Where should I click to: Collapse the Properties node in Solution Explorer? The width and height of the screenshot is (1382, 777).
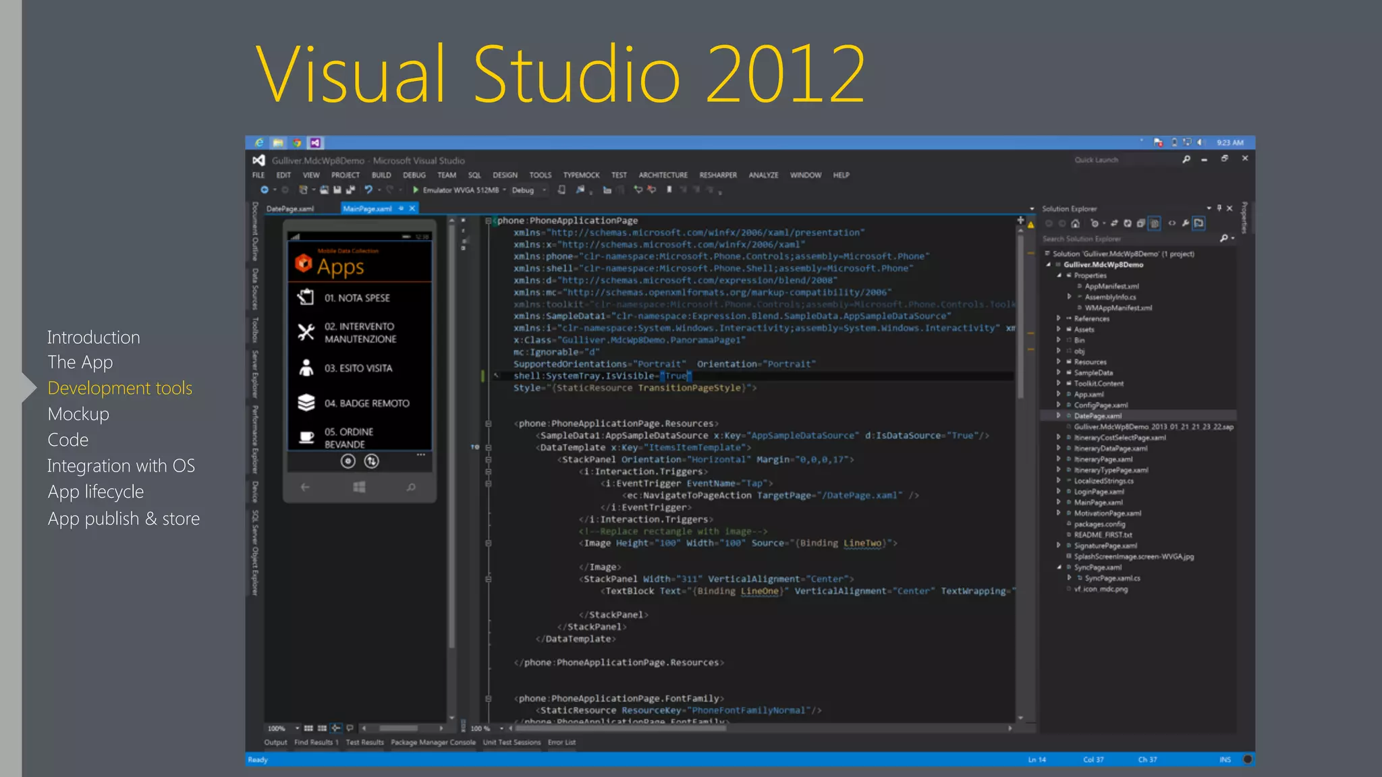(1059, 275)
